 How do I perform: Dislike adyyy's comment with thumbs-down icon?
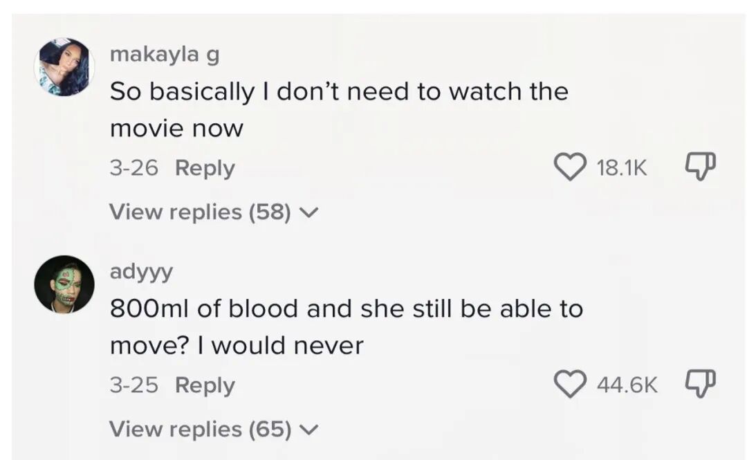pyautogui.click(x=700, y=383)
